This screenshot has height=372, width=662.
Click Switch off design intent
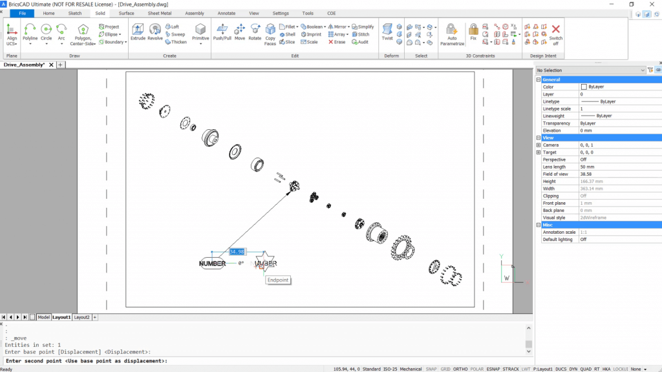tap(555, 35)
